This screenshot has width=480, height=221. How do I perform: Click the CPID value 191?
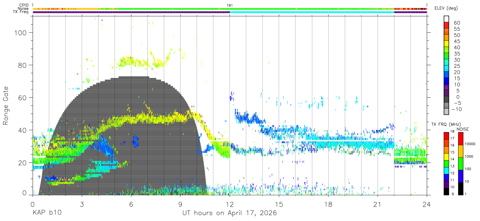229,5
